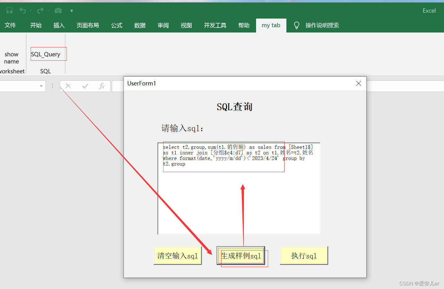The height and width of the screenshot is (289, 444).
Task: Switch to the 视图 ribbon tab
Action: tap(186, 25)
